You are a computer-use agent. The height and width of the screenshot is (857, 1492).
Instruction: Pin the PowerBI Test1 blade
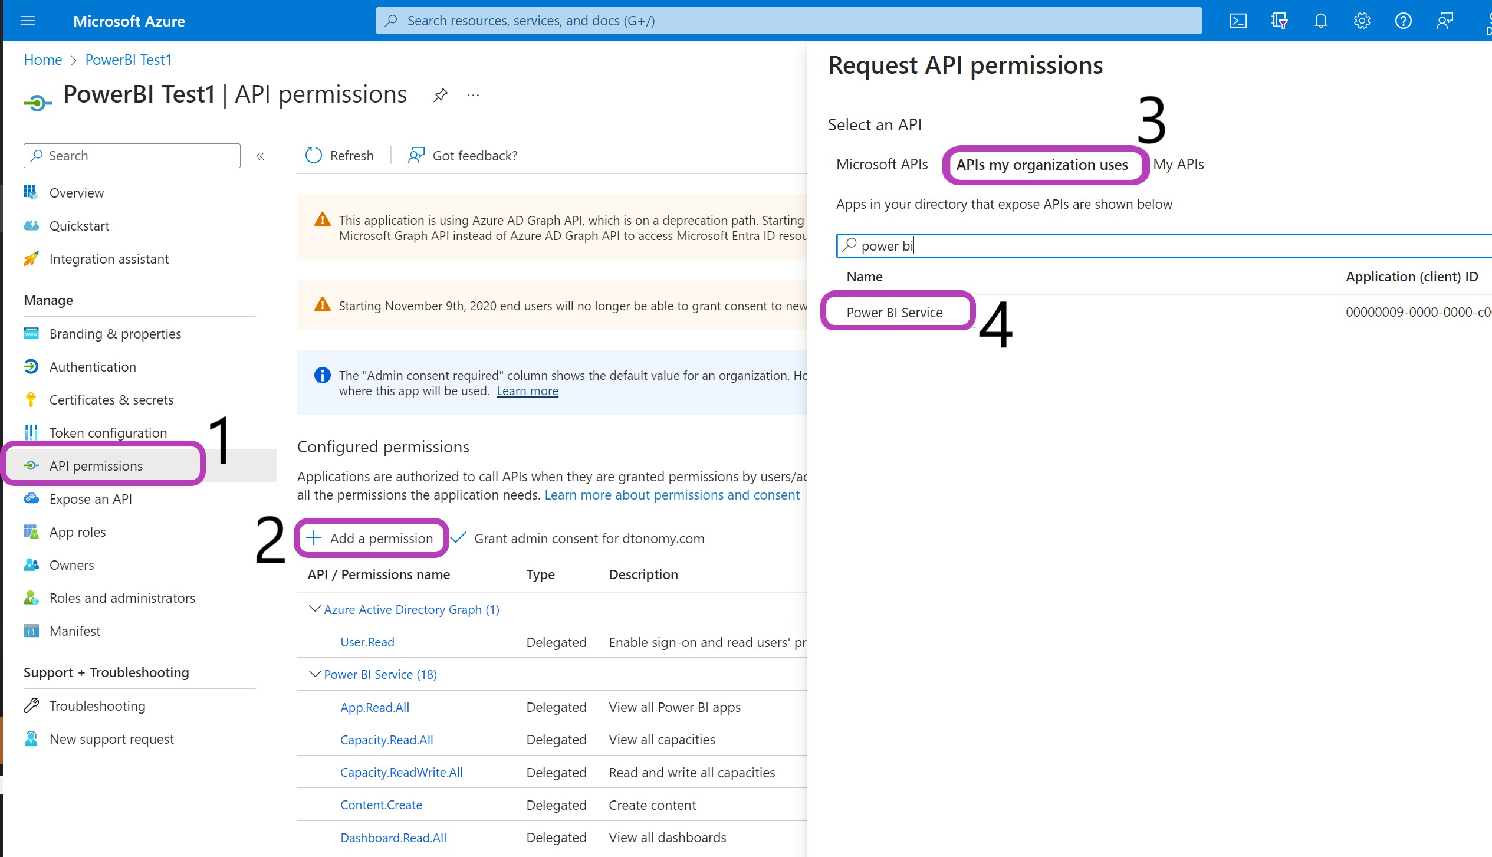click(x=440, y=95)
